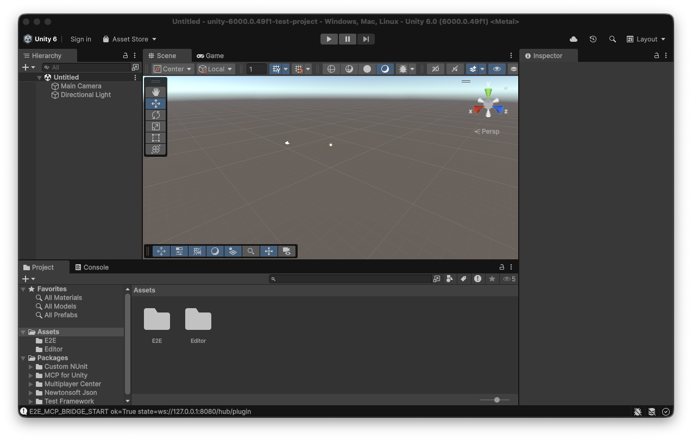Click the Project search field
Screen dimensions: 692x440
pos(351,279)
